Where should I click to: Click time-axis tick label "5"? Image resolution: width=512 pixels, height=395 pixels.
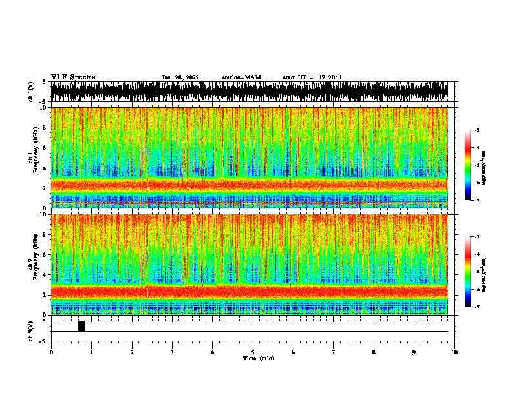253,352
